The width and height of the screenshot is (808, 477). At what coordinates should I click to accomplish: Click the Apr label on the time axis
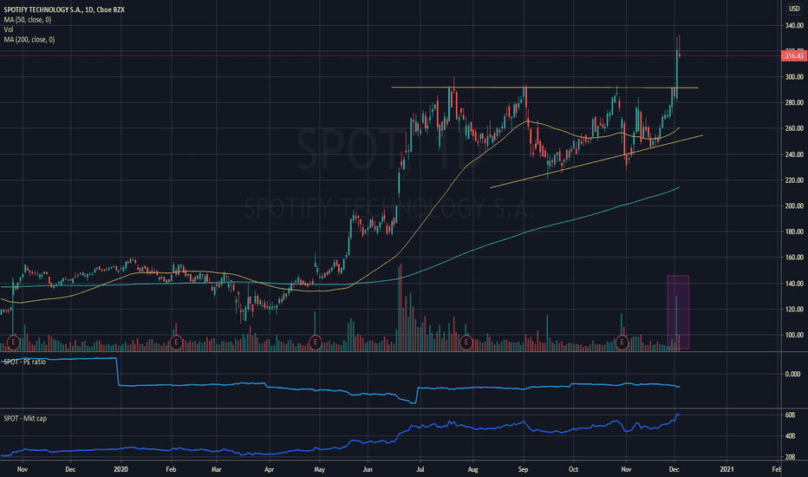click(269, 469)
